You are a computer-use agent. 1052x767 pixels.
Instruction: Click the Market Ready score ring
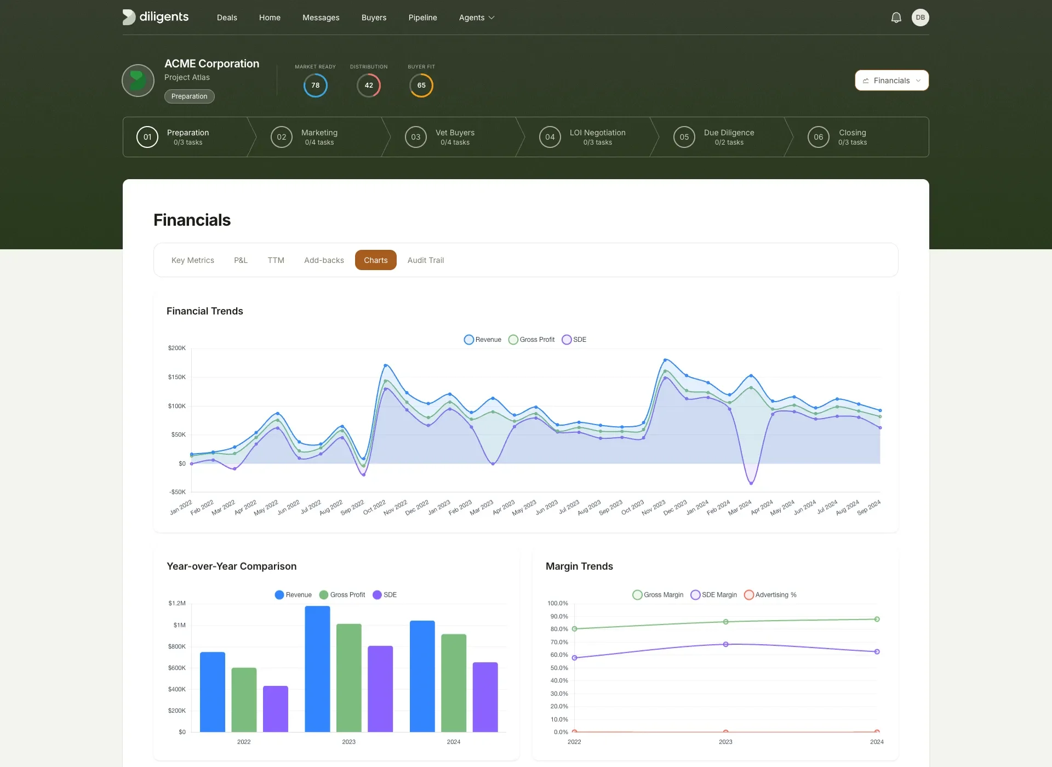coord(315,85)
